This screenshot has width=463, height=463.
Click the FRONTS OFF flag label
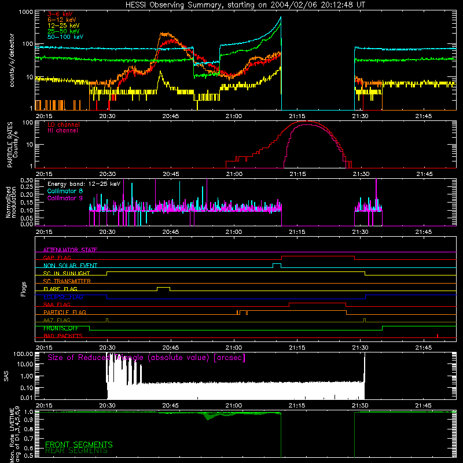[x=61, y=328]
